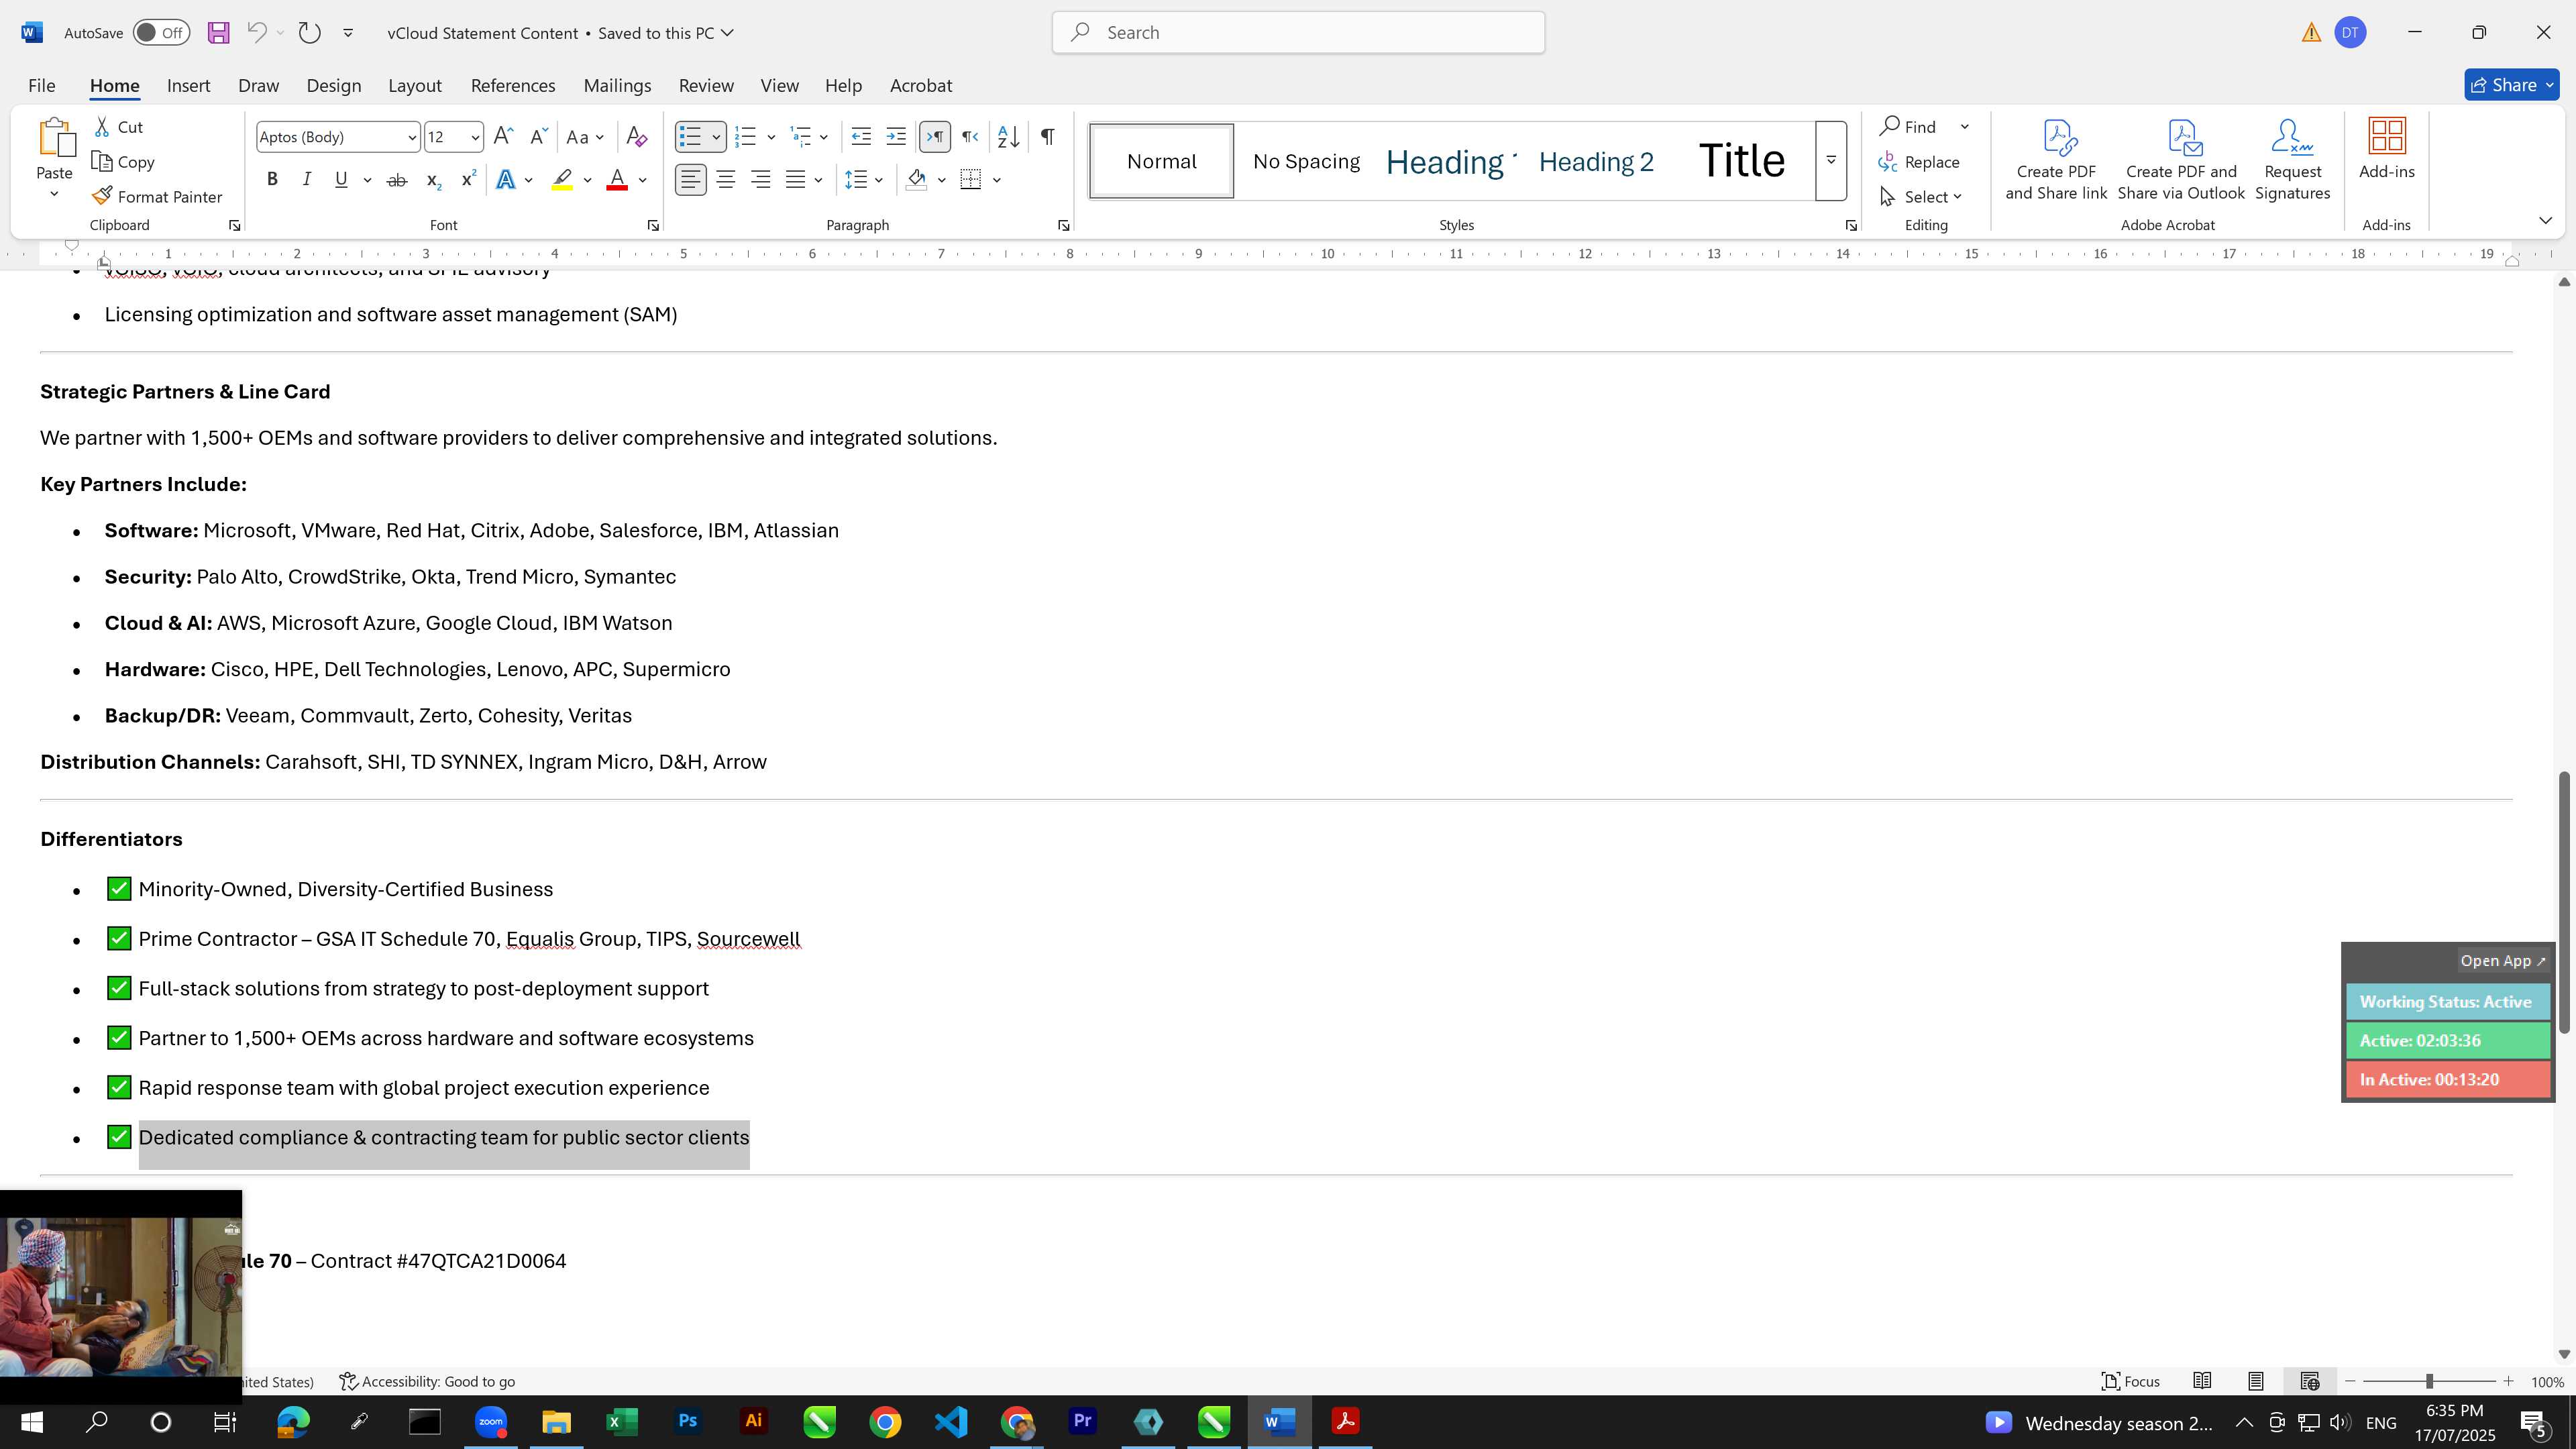
Task: Click the Redo/Repeat arrow
Action: coord(310,33)
